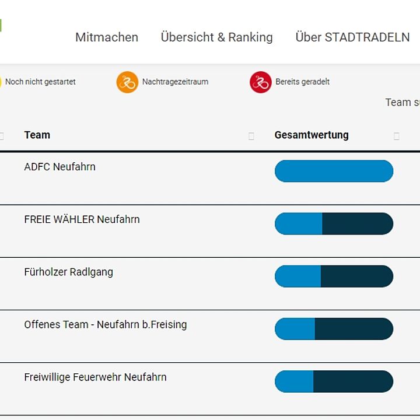Click the orange Nachtragezeitraum cyclist icon

click(127, 82)
